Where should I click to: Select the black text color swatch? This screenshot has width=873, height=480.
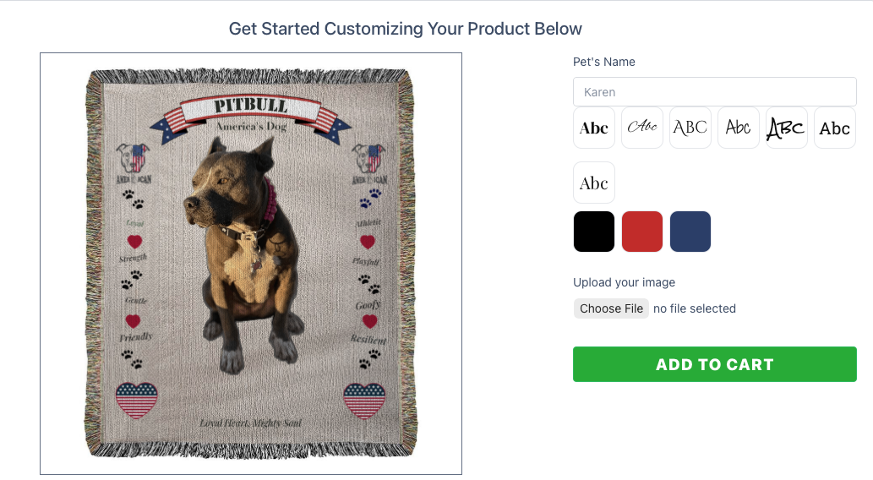point(594,232)
